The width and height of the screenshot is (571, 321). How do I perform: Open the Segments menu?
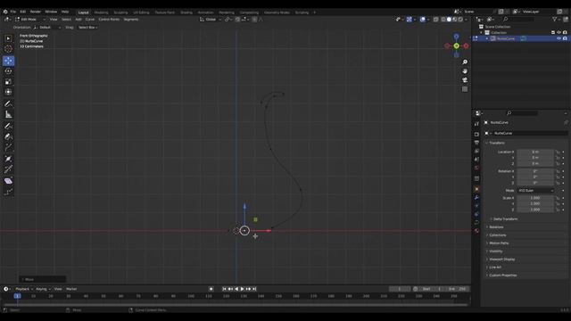click(131, 20)
